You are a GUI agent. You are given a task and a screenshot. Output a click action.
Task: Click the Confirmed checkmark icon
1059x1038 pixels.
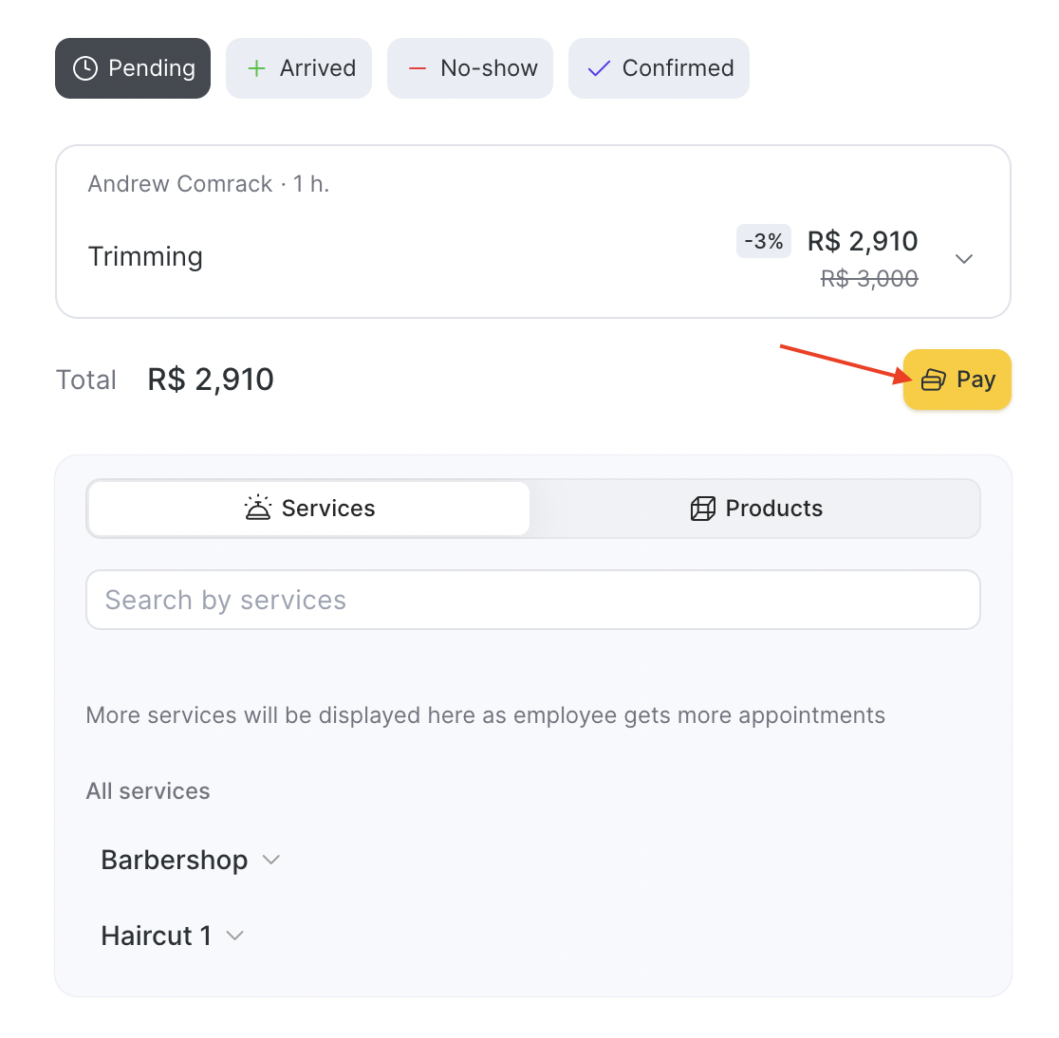599,68
